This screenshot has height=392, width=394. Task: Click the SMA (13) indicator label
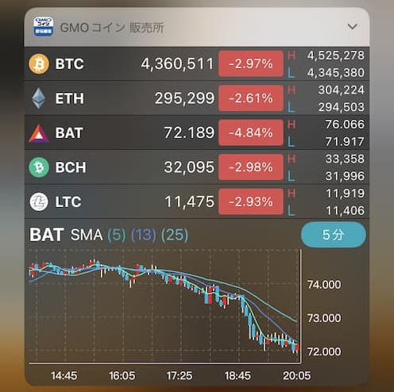click(x=144, y=235)
